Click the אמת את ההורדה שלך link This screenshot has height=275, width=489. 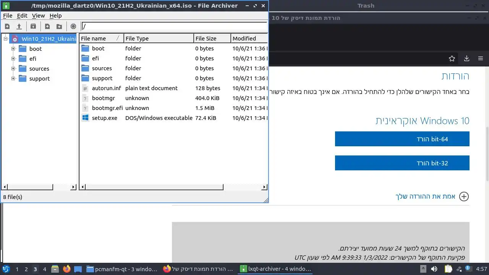click(425, 196)
